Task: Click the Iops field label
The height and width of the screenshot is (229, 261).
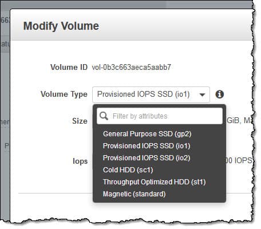Action: (x=80, y=161)
